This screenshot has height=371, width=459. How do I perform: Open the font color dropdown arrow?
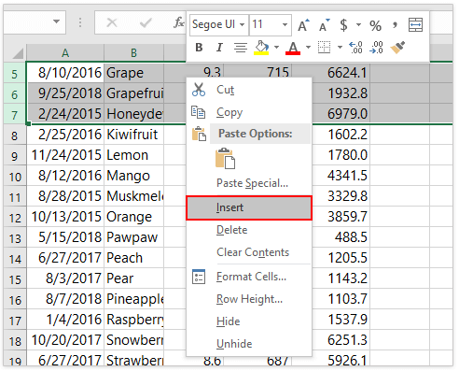308,48
